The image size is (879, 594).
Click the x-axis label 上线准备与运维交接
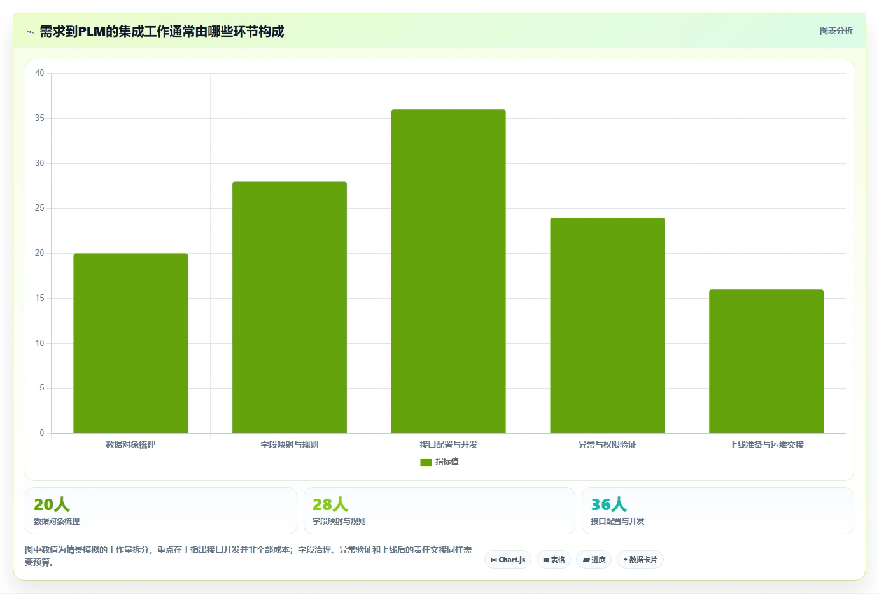tap(766, 445)
